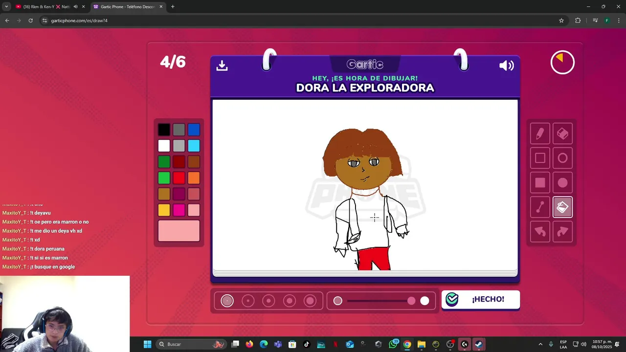Redo the drawing stroke
626x352 pixels.
pos(562,232)
